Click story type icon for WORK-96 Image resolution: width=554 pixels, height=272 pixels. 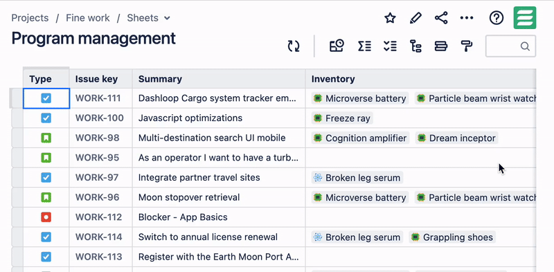(x=46, y=197)
